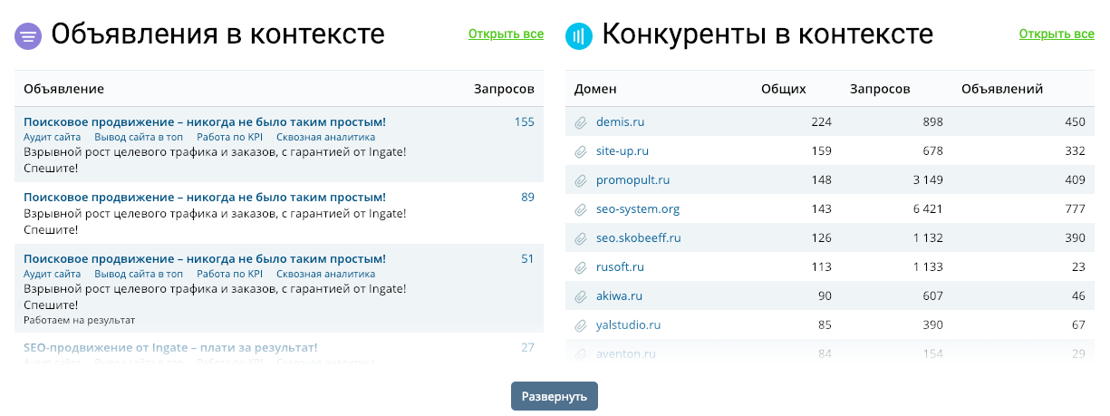1110x416 pixels.
Task: Open the ad title with 51 queries
Action: pyautogui.click(x=205, y=259)
